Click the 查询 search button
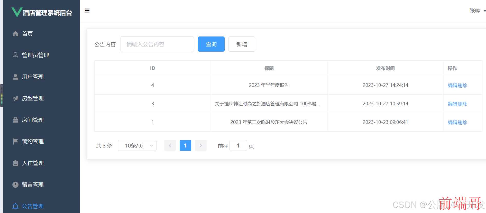Image resolution: width=486 pixels, height=213 pixels. 211,44
